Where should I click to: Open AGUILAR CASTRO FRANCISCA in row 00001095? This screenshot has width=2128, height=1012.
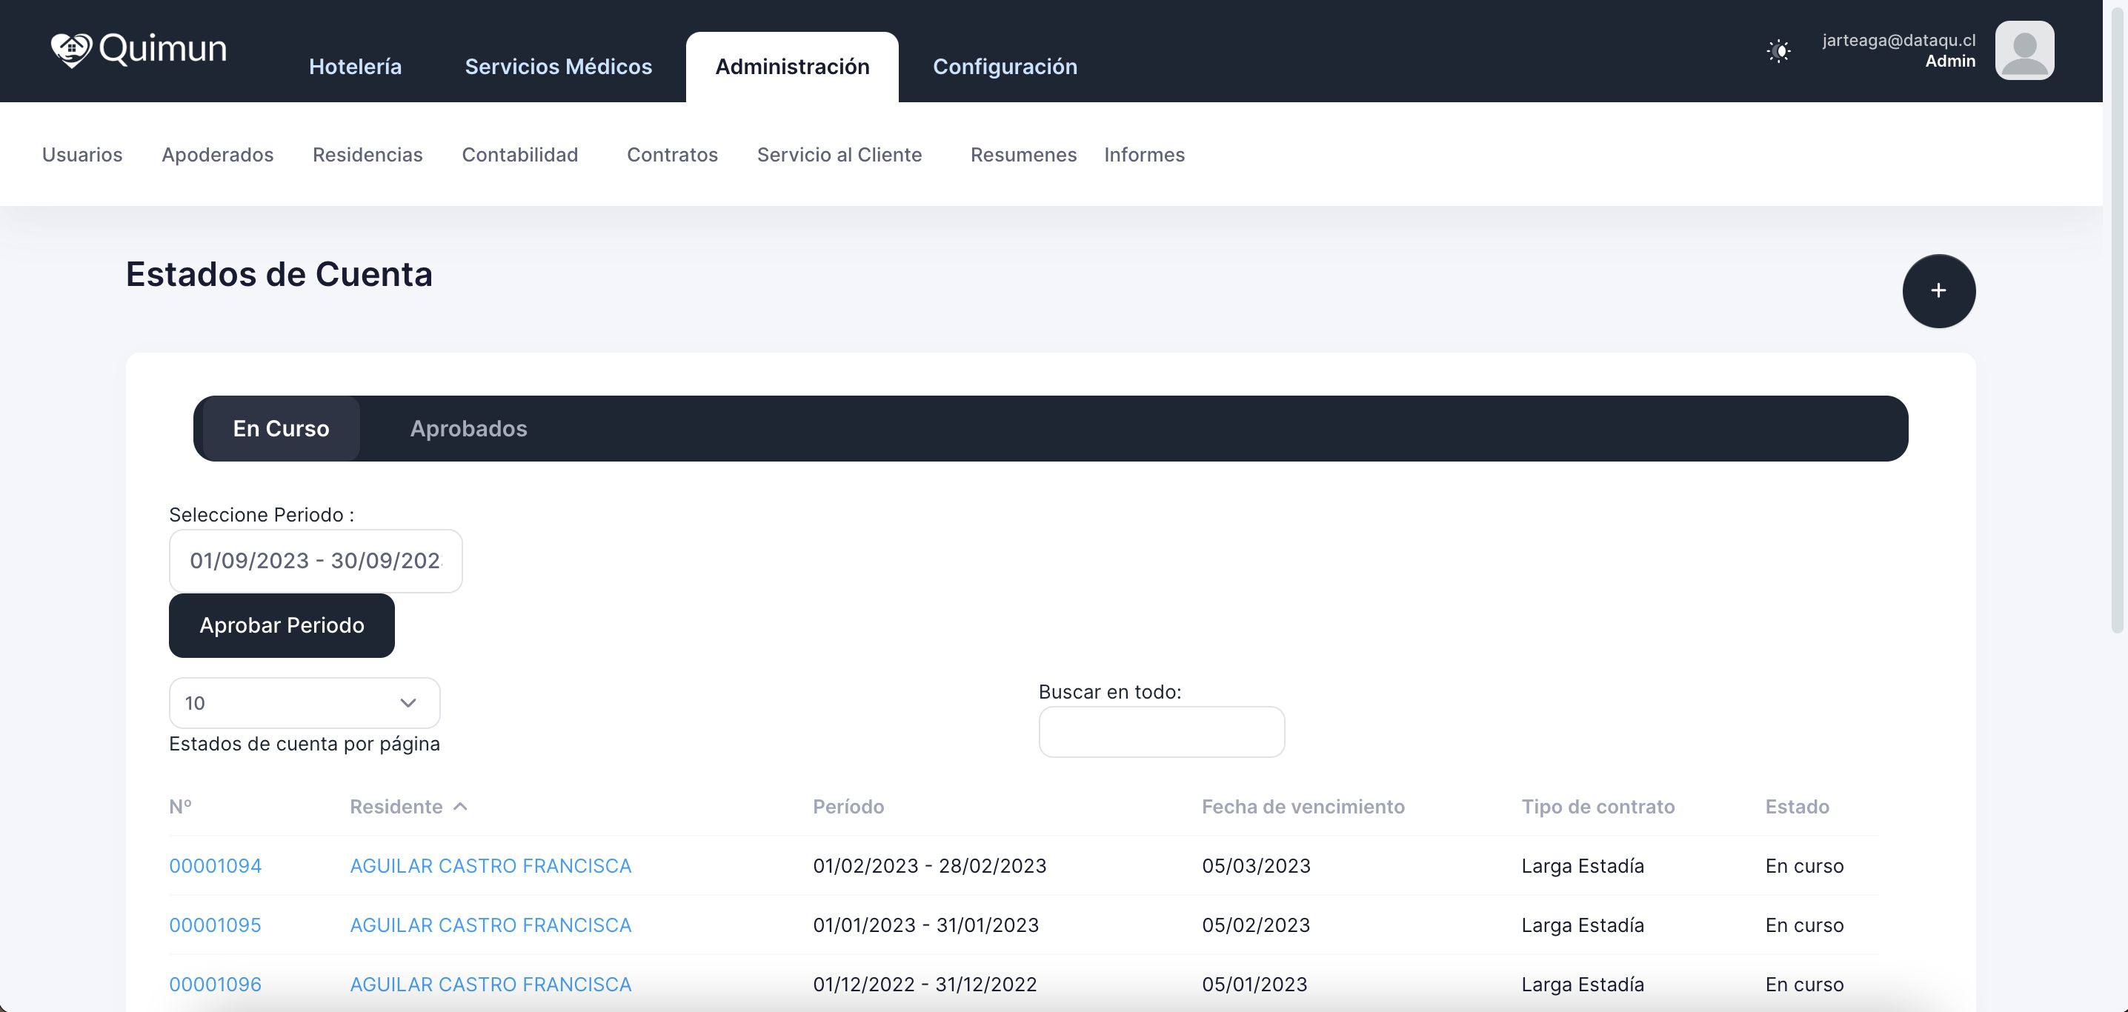coord(491,925)
